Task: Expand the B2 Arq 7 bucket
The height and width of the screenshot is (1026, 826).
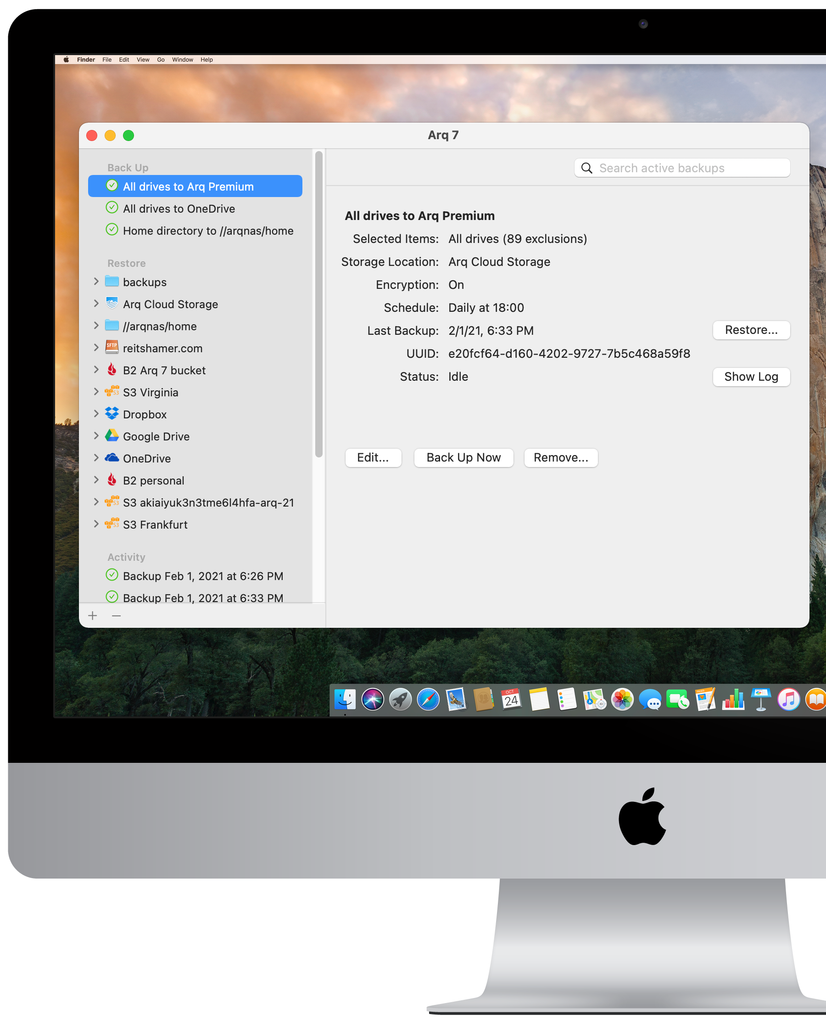Action: [x=96, y=369]
